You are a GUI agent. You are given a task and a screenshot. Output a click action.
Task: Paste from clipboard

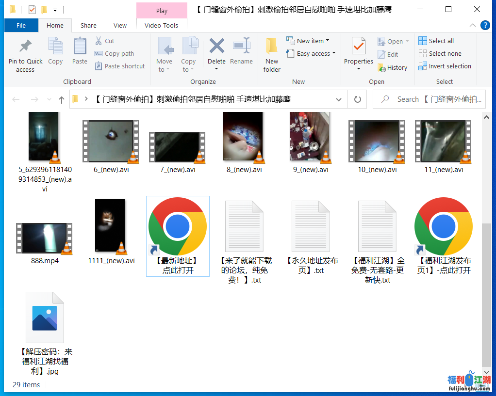(80, 54)
